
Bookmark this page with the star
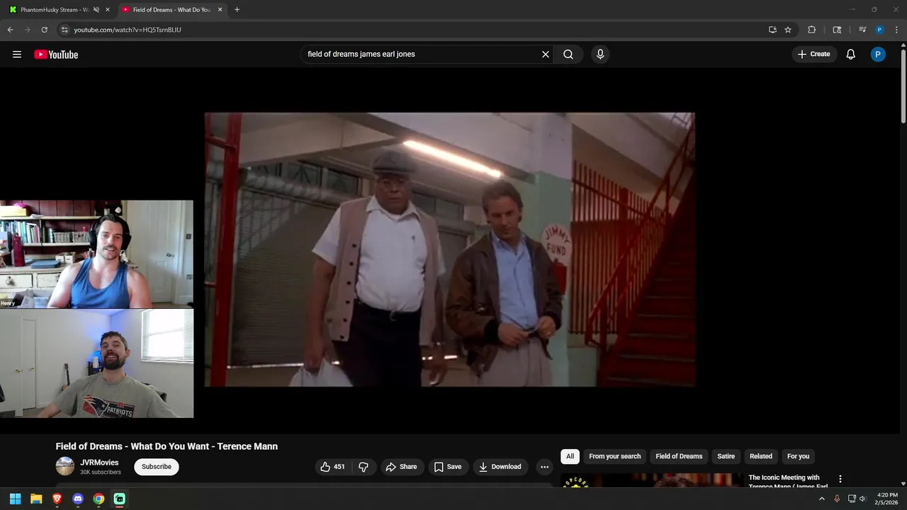pos(788,30)
